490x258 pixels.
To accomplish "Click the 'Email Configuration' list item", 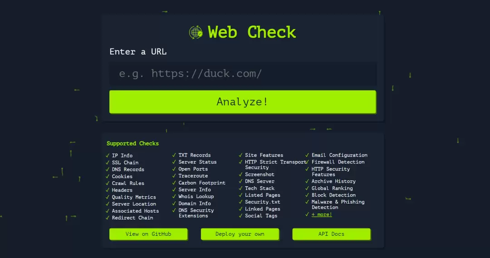I will (x=339, y=155).
